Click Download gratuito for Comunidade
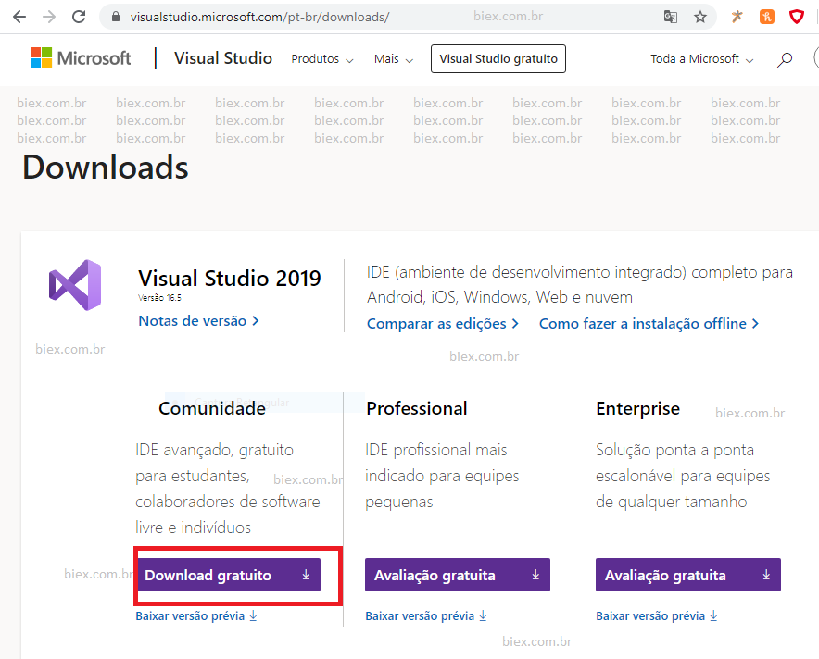This screenshot has width=819, height=659. 228,575
